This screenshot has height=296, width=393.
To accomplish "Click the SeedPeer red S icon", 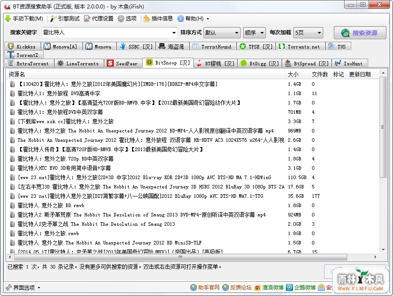I will 110,64.
